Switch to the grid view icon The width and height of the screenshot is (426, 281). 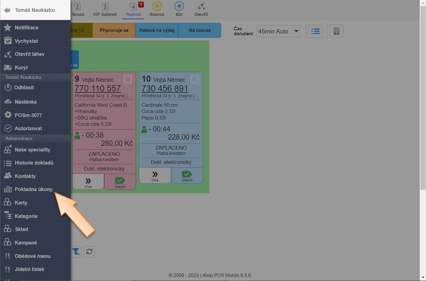(336, 31)
